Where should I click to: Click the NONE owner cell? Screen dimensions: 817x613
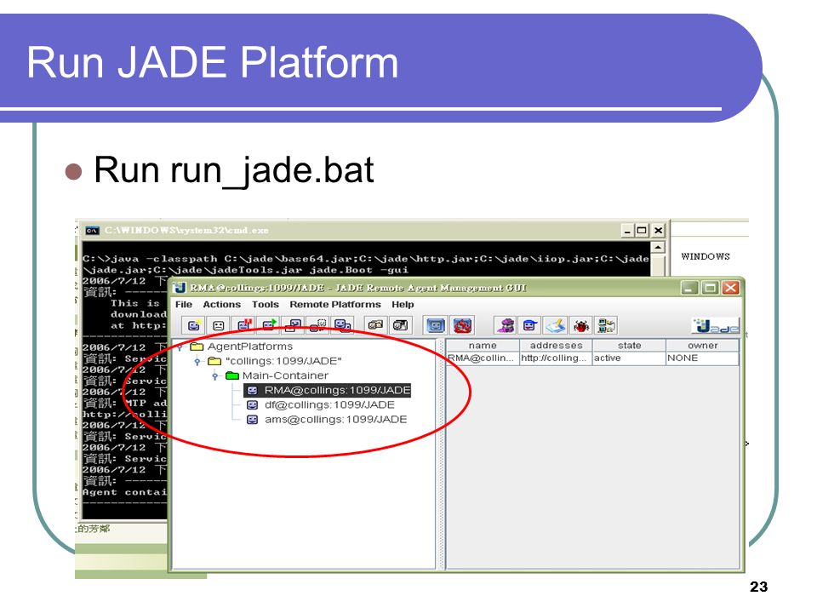(x=702, y=358)
